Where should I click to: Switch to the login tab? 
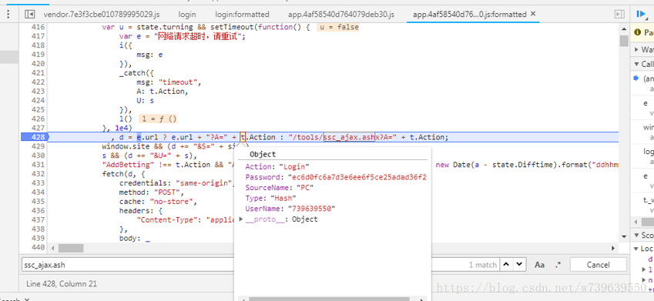click(x=187, y=15)
